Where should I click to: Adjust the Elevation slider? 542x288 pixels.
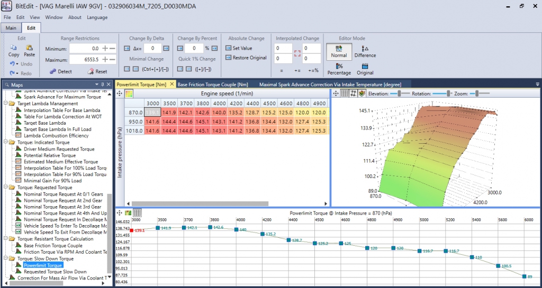[x=400, y=94]
